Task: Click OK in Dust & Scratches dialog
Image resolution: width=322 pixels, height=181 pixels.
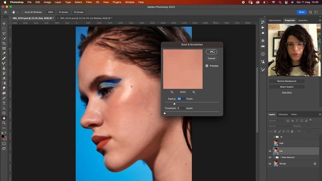Action: (x=211, y=52)
